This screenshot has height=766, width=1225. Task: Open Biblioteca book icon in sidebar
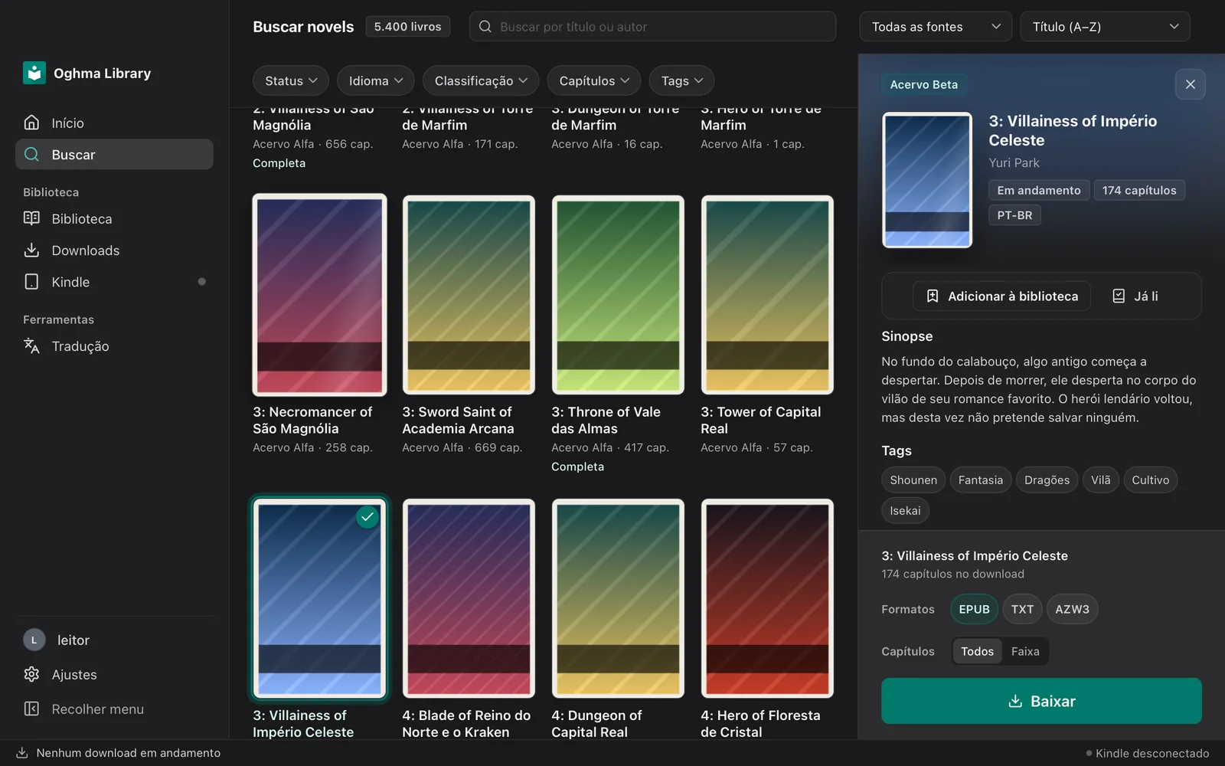pos(31,218)
